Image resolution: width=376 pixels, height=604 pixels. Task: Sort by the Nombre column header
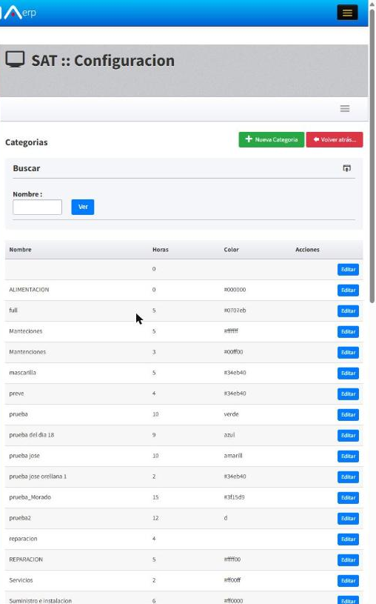point(21,250)
